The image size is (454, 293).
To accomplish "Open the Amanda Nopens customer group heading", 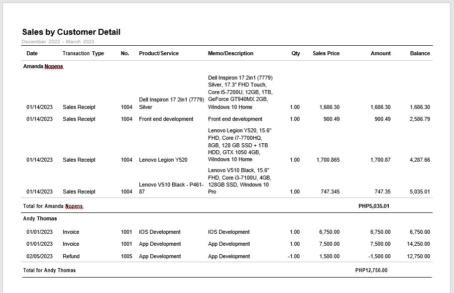I will pos(43,66).
